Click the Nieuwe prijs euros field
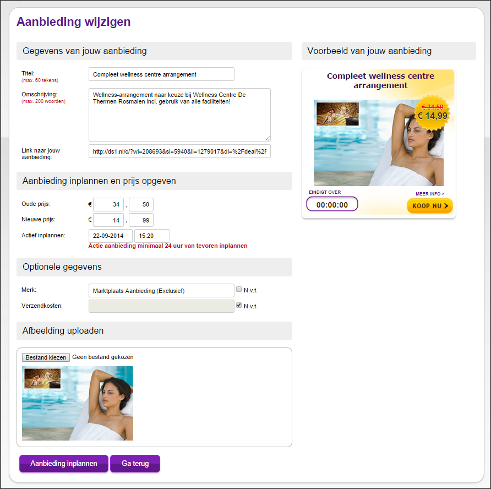 coord(108,220)
